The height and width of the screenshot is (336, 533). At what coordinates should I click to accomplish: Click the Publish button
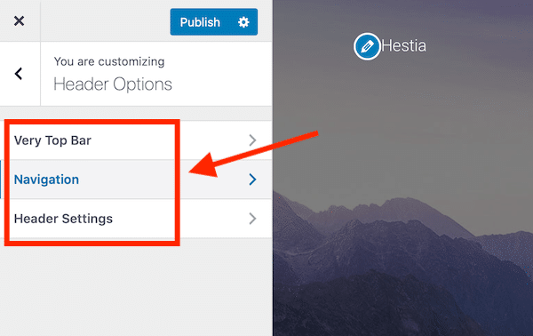[200, 22]
